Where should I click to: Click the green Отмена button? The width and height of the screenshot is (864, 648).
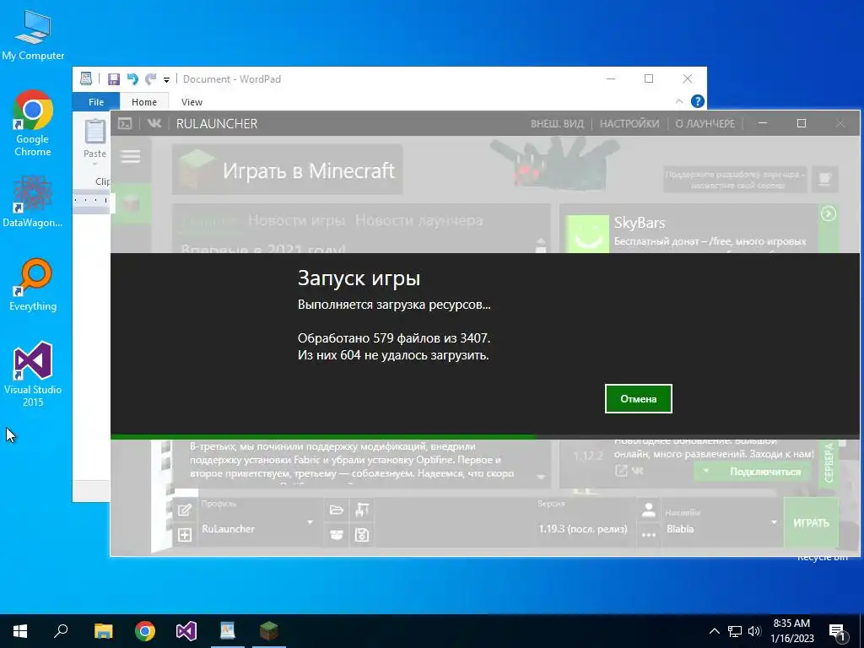tap(638, 398)
